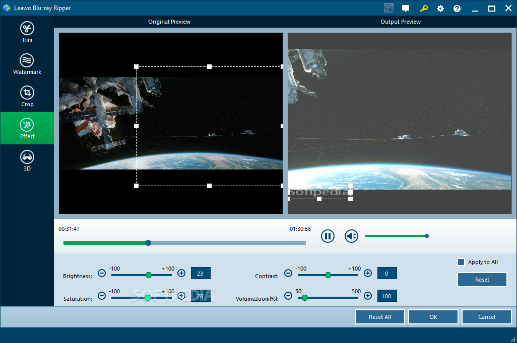Click left-middle handle of crop selection
This screenshot has width=517, height=343.
click(136, 126)
